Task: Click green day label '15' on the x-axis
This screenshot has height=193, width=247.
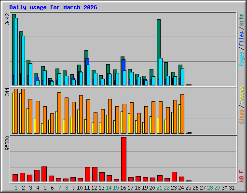Action: point(116,188)
